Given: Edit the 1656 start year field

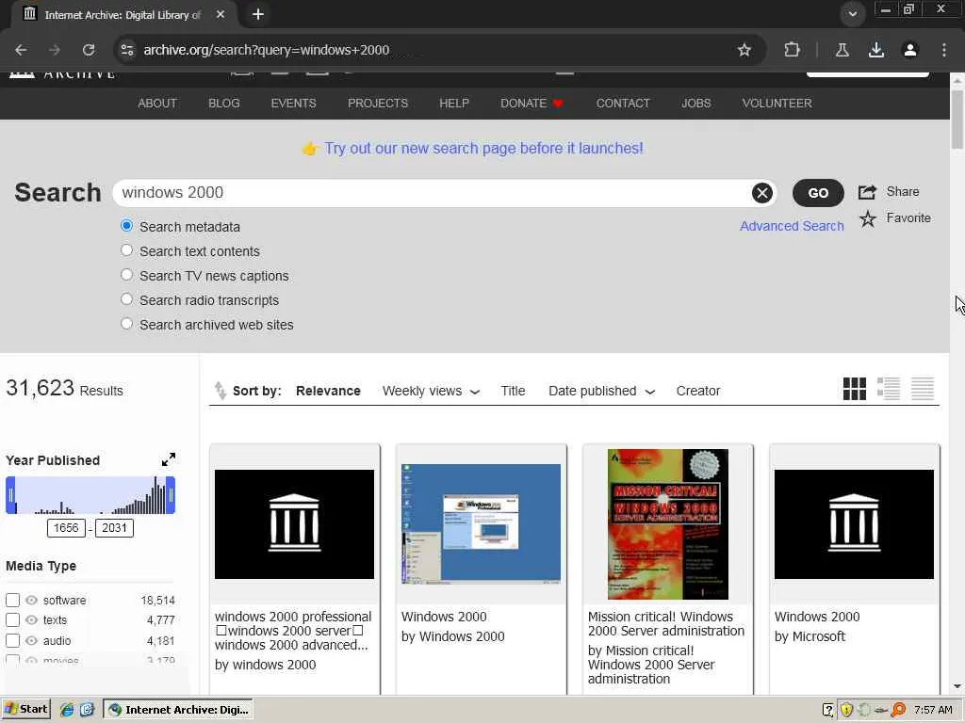Looking at the screenshot, I should [x=66, y=527].
